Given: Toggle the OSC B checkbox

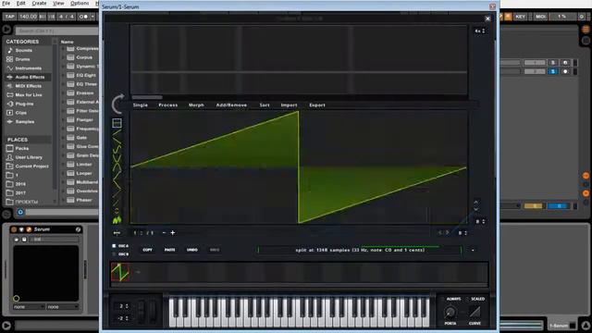Looking at the screenshot, I should [114, 254].
